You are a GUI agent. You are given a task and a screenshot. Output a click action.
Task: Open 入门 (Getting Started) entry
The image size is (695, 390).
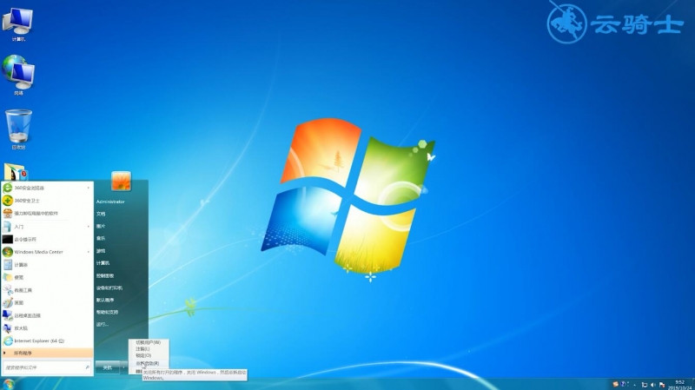point(47,227)
